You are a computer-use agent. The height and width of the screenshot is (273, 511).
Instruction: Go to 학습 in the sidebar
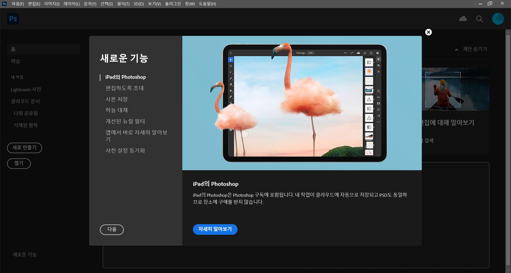coord(16,61)
